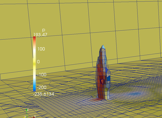Click the yellow Y axis label of orientation widget
This screenshot has width=162, height=118.
coord(25,117)
